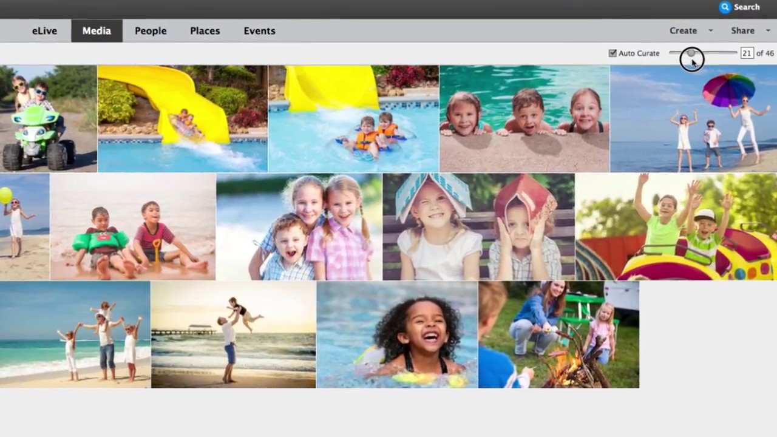Select photo of two boys sitting on sand
The height and width of the screenshot is (437, 777).
[133, 227]
